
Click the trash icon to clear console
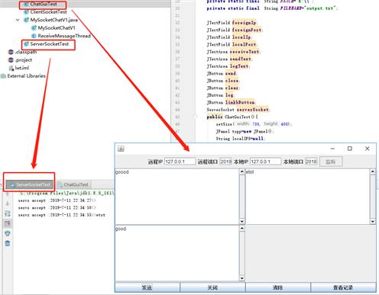(8, 243)
